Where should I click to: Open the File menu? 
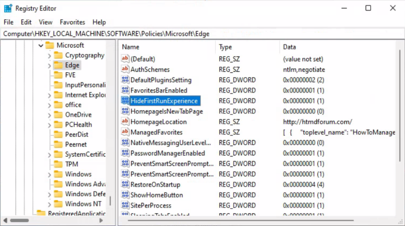pos(9,22)
